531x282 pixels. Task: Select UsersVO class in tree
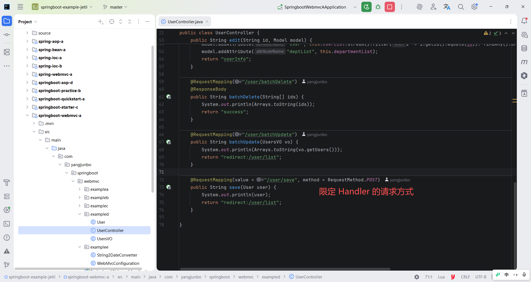coord(101,239)
